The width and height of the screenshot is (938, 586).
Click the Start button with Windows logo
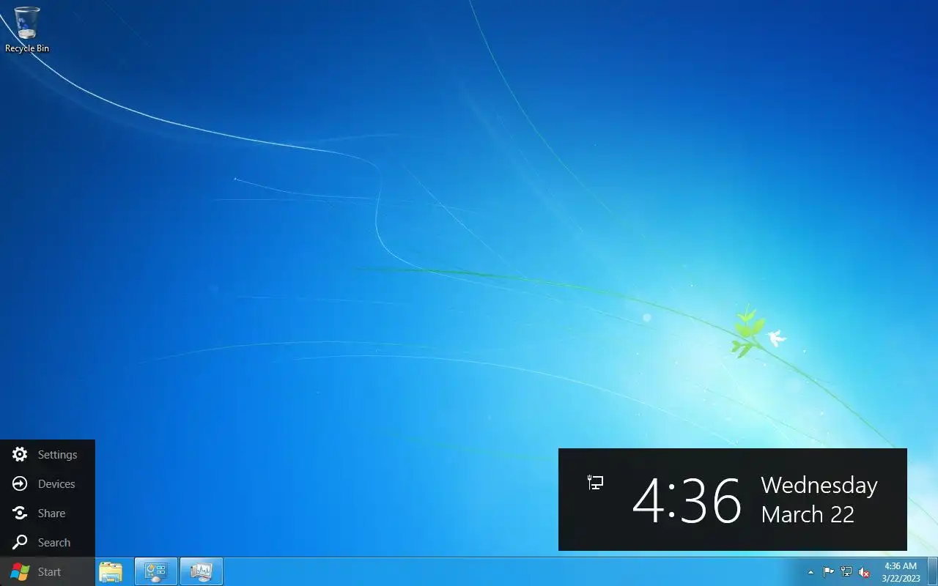point(48,571)
